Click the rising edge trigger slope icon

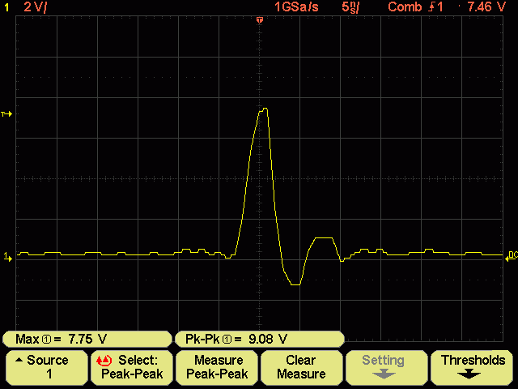[431, 7]
